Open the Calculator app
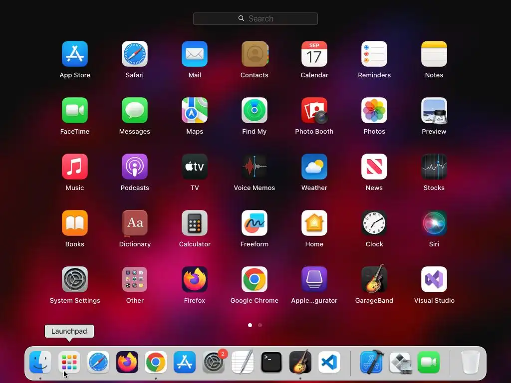This screenshot has width=511, height=383. (x=195, y=223)
